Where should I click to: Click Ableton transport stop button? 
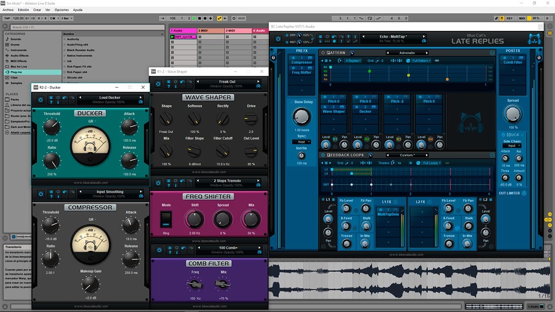tap(200, 18)
